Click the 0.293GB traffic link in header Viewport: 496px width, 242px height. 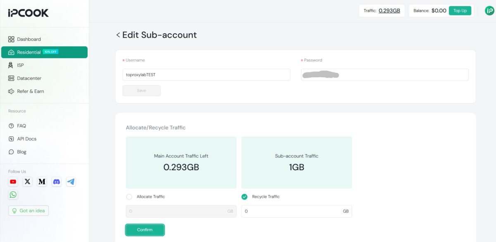point(389,11)
